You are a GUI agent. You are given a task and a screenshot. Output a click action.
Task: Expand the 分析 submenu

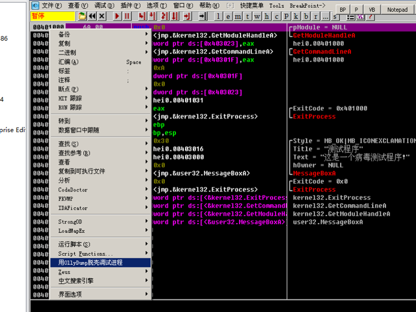point(101,180)
